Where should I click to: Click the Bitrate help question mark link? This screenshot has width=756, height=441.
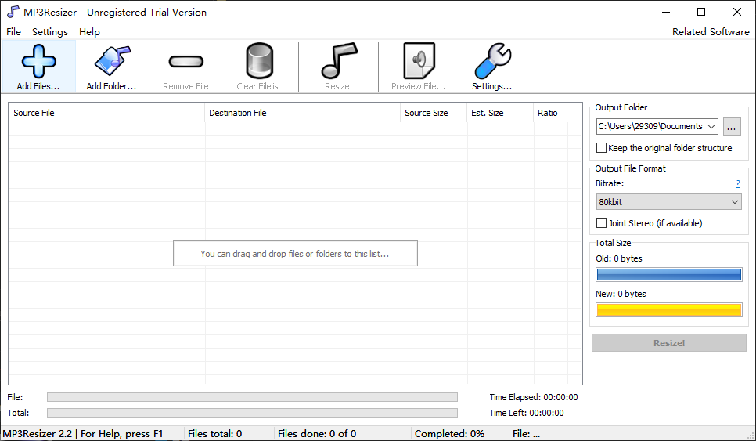pyautogui.click(x=738, y=183)
